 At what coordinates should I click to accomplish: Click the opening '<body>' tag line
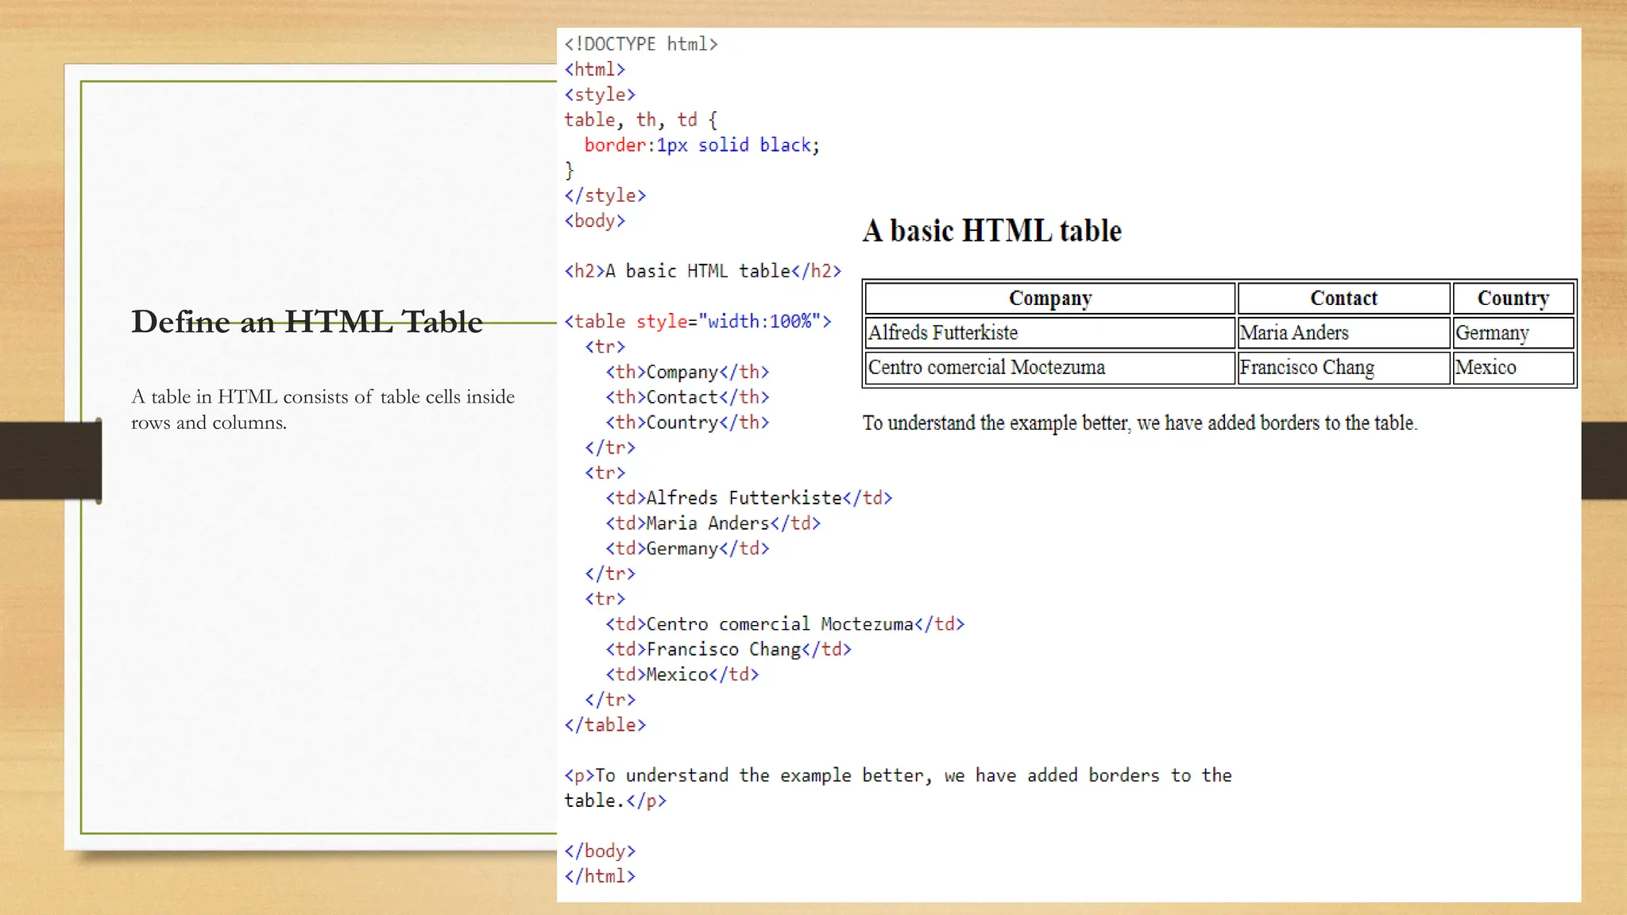point(595,221)
